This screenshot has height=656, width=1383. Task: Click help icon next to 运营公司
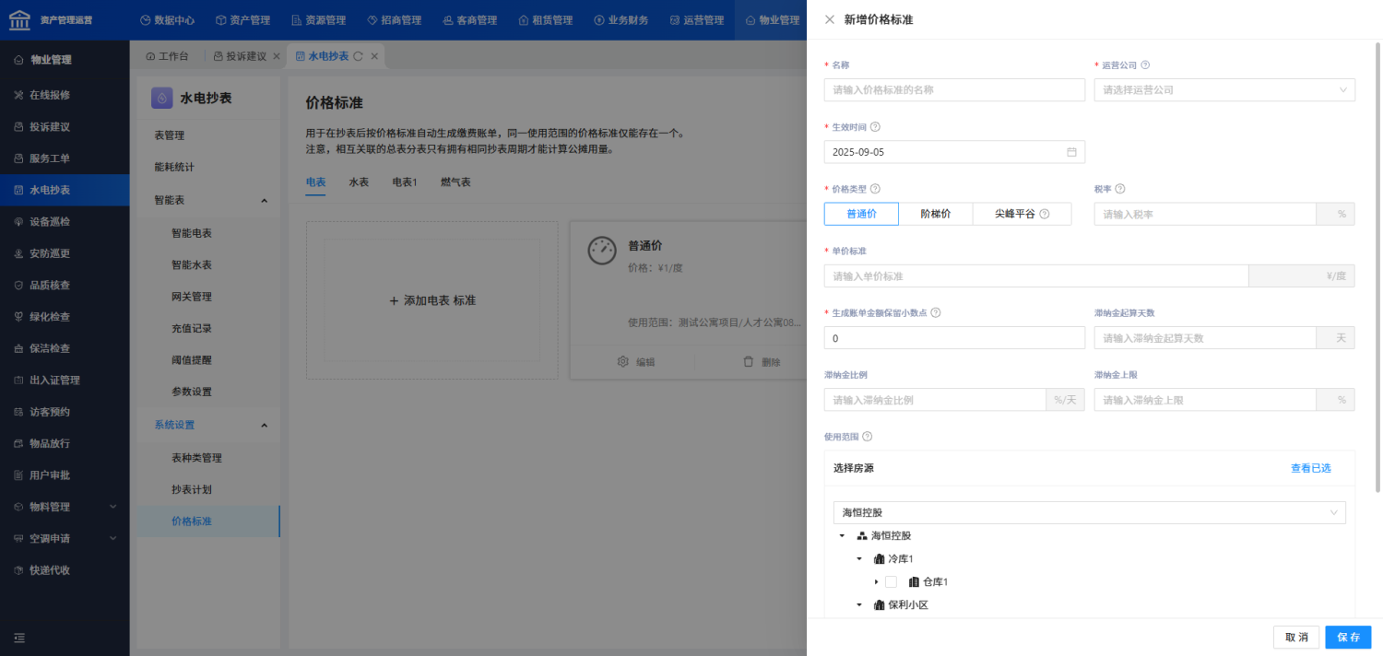coord(1145,65)
